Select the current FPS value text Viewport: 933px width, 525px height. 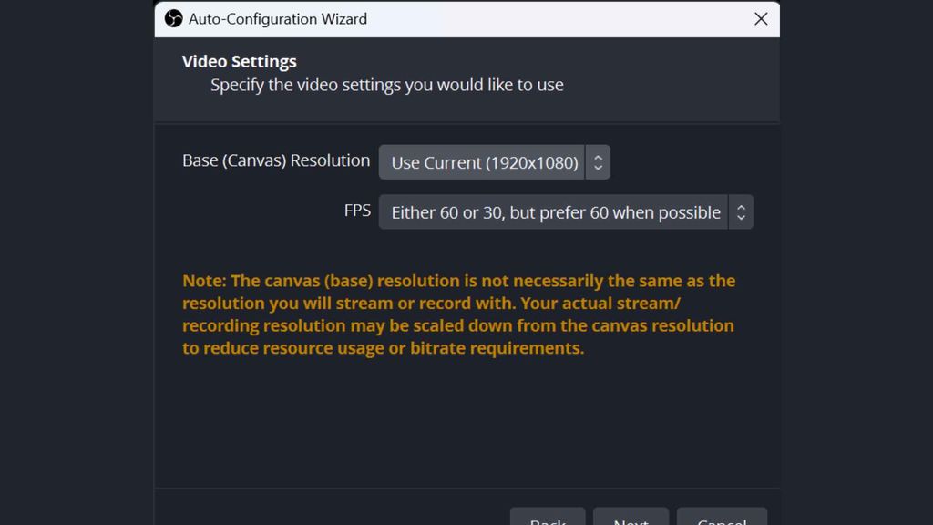(x=556, y=211)
